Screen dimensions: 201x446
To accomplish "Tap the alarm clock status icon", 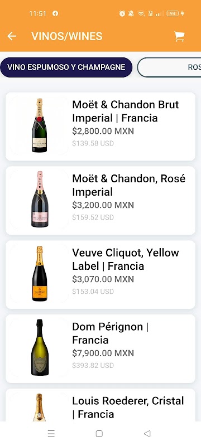I will click(122, 13).
